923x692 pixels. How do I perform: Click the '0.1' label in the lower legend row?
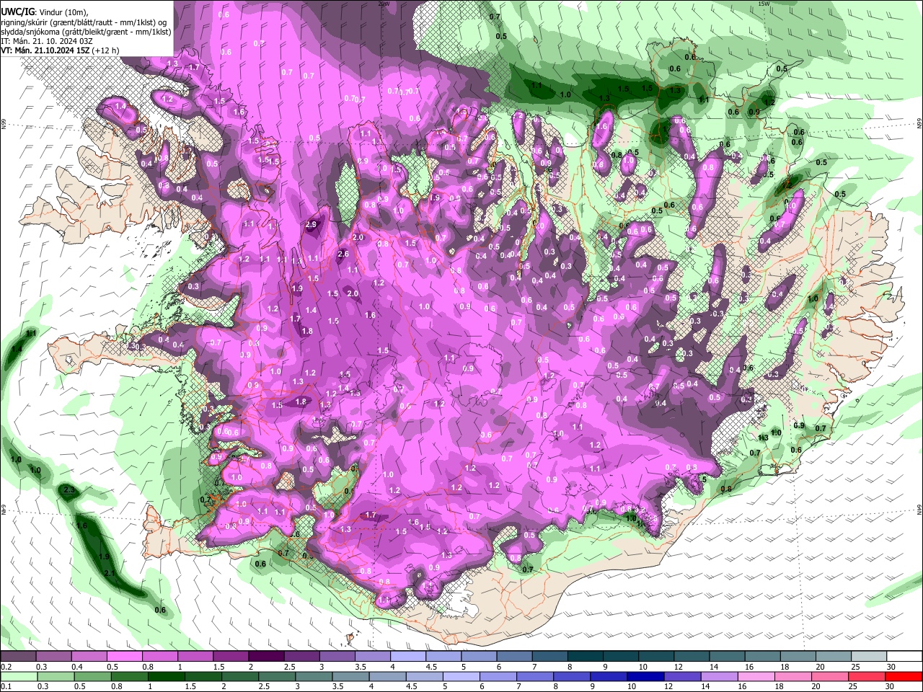6,686
